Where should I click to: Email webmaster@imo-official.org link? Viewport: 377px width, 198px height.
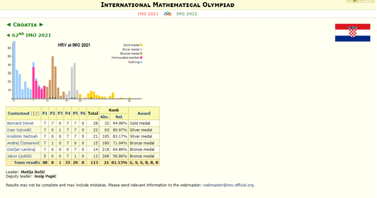tap(228, 185)
